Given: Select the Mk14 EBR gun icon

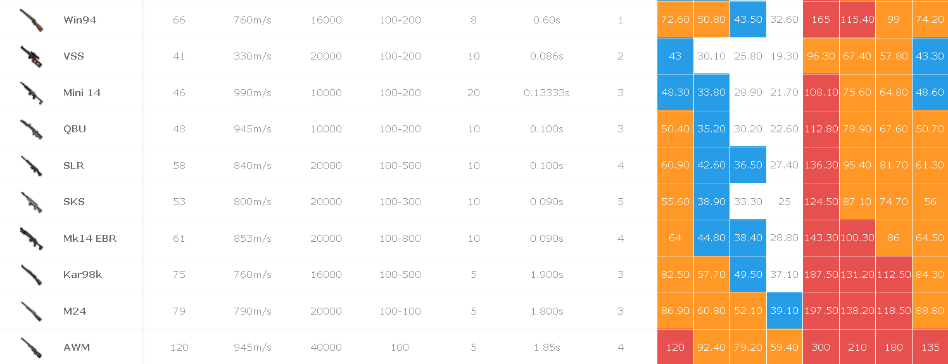Looking at the screenshot, I should click(31, 239).
